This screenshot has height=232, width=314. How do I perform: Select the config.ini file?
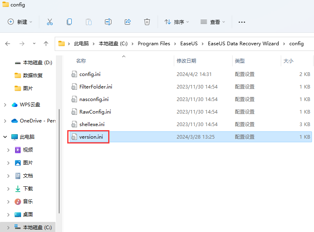(x=191, y=74)
